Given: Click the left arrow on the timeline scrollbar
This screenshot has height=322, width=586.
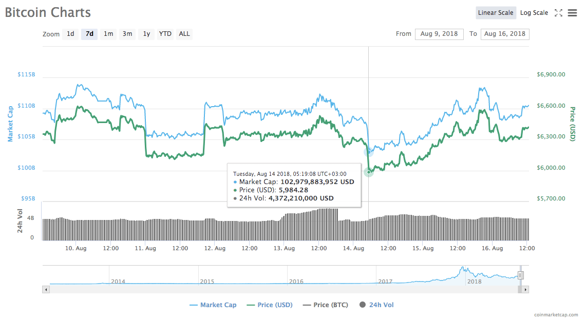Looking at the screenshot, I should coord(46,289).
